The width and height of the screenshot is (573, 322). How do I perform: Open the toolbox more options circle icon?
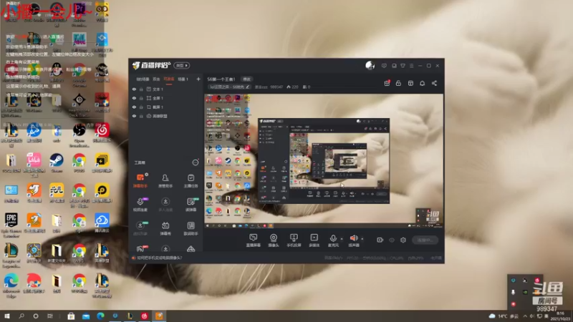[x=196, y=162]
